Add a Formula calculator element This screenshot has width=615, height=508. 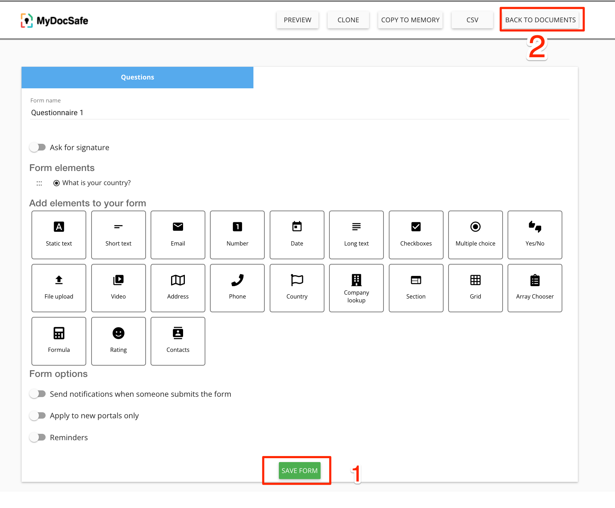(59, 341)
